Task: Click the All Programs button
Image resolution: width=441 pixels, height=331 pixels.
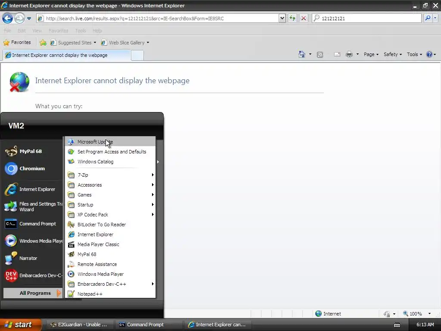Action: (x=33, y=293)
